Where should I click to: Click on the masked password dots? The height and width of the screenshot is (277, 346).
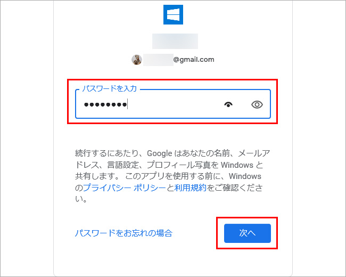pyautogui.click(x=105, y=104)
